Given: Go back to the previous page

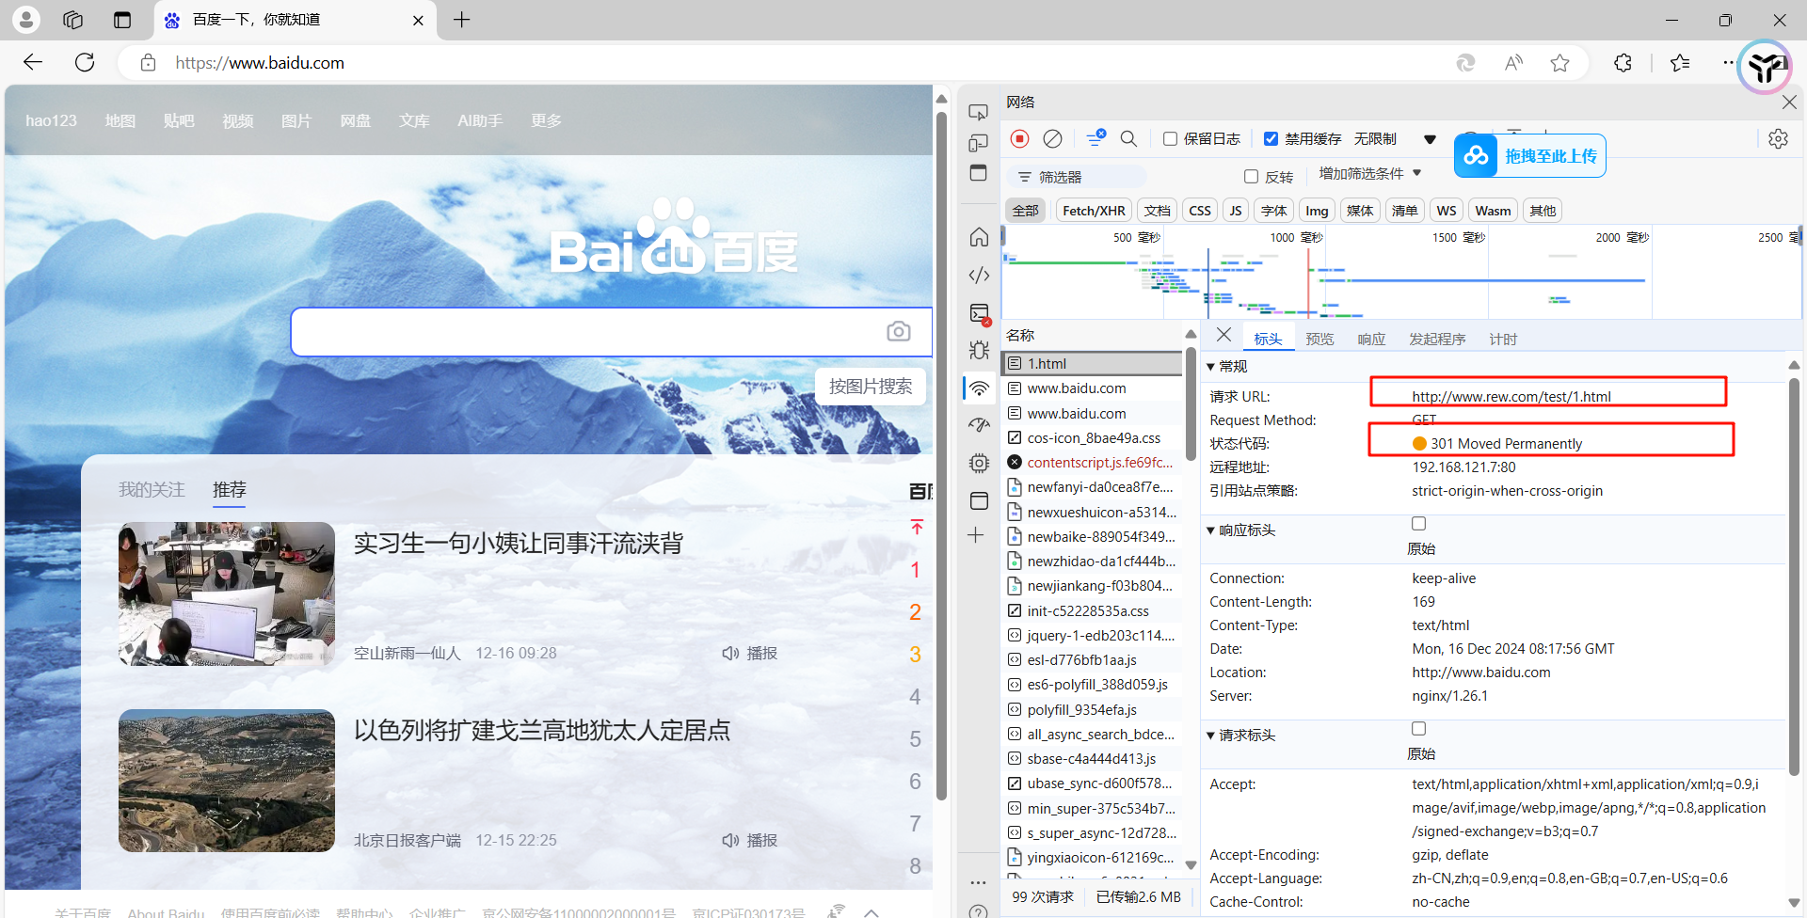Looking at the screenshot, I should [x=33, y=62].
